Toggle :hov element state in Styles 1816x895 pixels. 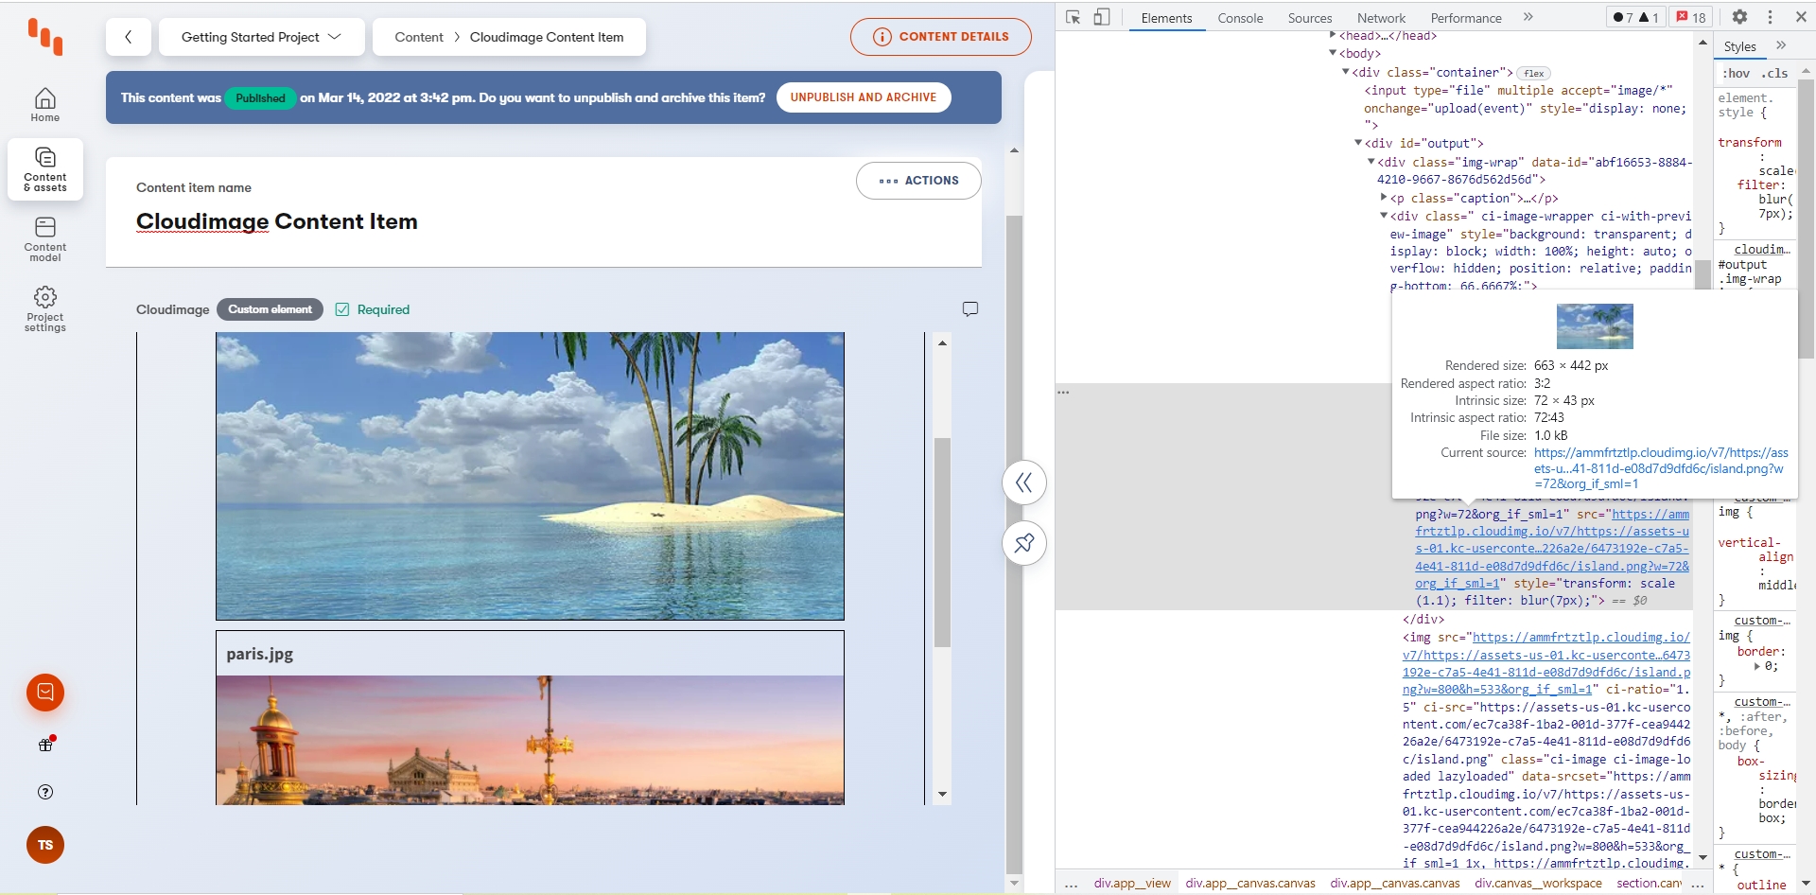tap(1736, 73)
